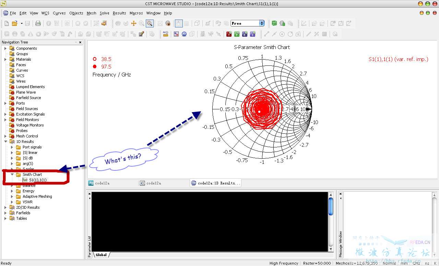
Task: Expand the Materials tree node
Action: coord(5,59)
